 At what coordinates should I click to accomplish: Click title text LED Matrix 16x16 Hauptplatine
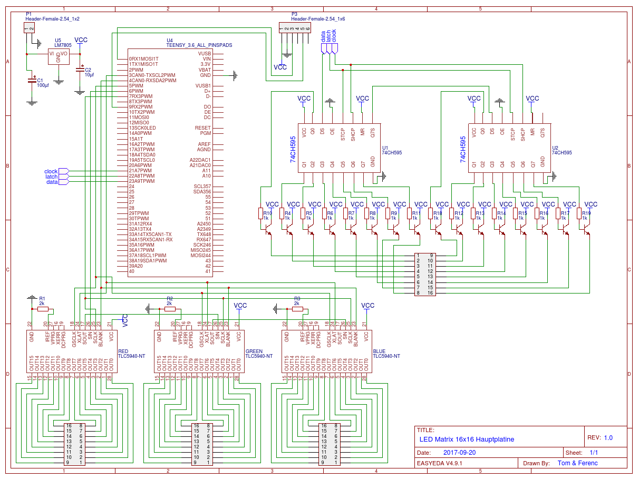(x=467, y=439)
